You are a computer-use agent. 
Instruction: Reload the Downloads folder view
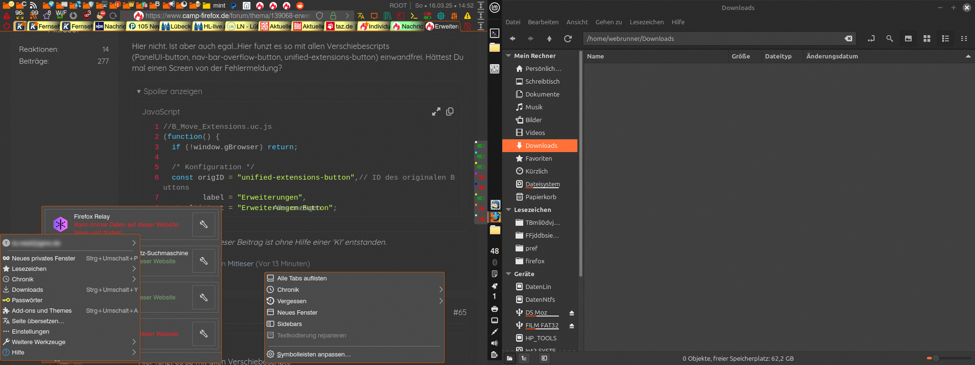(568, 39)
